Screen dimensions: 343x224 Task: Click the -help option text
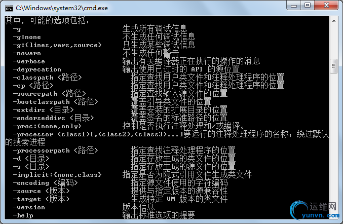(23, 215)
